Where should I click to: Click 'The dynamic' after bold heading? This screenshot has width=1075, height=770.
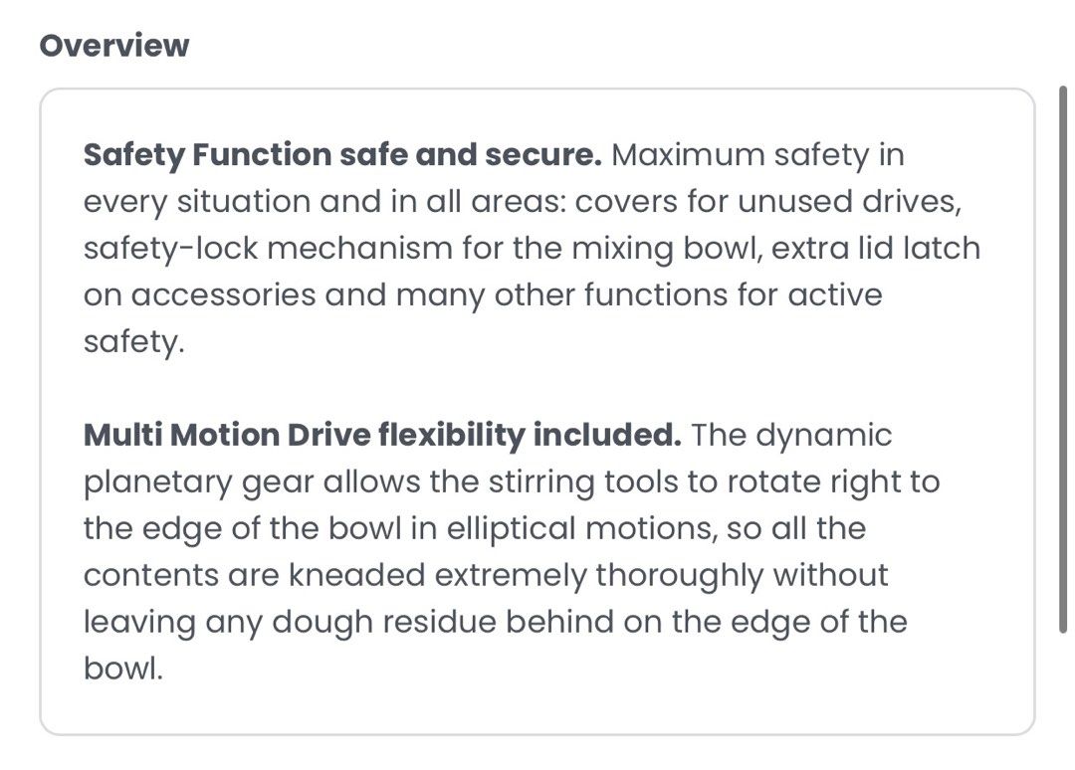click(x=791, y=436)
